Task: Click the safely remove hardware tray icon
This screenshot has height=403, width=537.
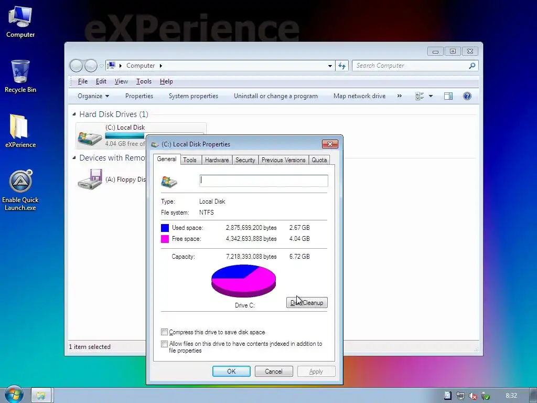Action: pyautogui.click(x=485, y=396)
